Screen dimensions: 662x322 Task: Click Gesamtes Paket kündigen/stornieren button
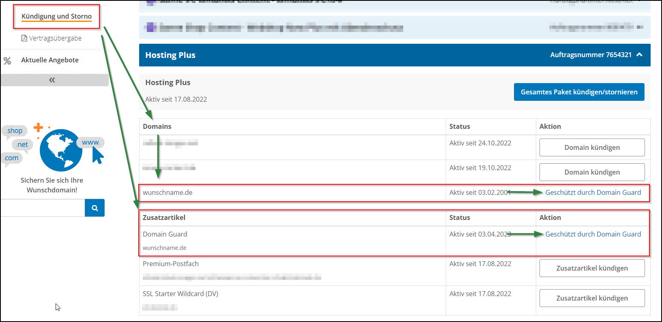click(x=579, y=92)
